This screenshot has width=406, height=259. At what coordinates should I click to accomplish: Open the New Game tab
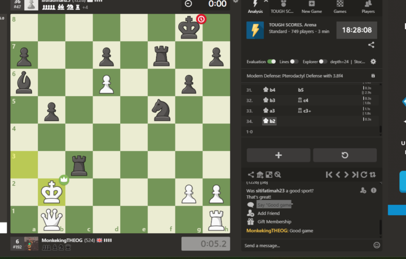coord(311,7)
